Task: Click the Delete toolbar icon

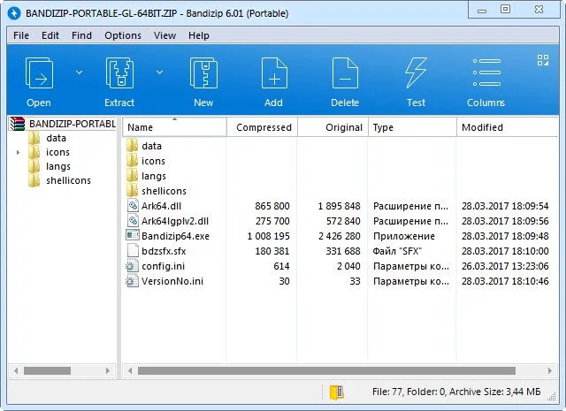Action: click(x=345, y=73)
